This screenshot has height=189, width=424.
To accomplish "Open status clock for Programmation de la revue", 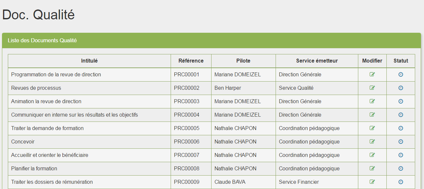I will click(x=401, y=74).
